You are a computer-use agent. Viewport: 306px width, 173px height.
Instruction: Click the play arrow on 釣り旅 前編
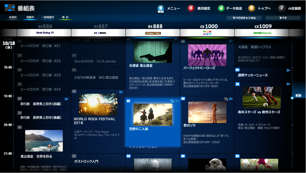67,99
